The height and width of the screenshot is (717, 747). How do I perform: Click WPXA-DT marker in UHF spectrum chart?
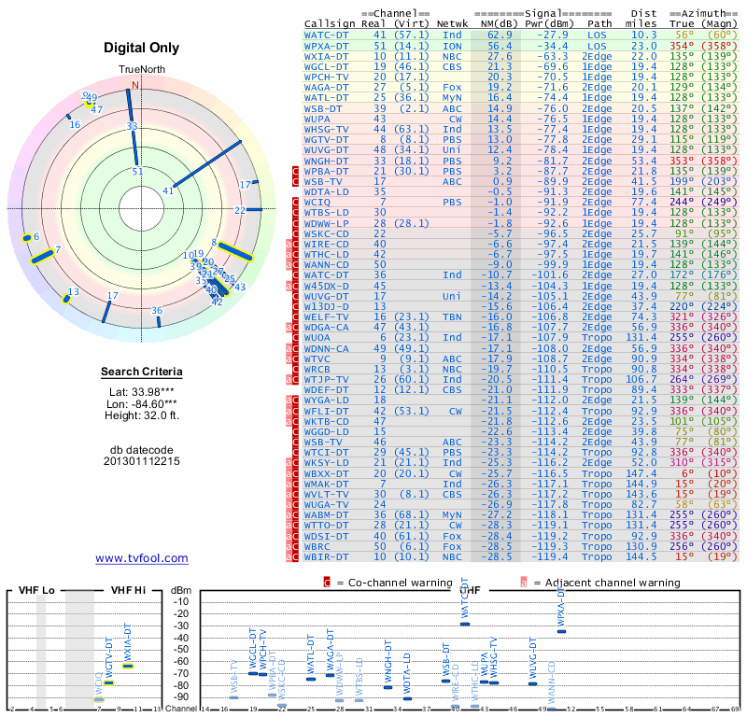562,631
